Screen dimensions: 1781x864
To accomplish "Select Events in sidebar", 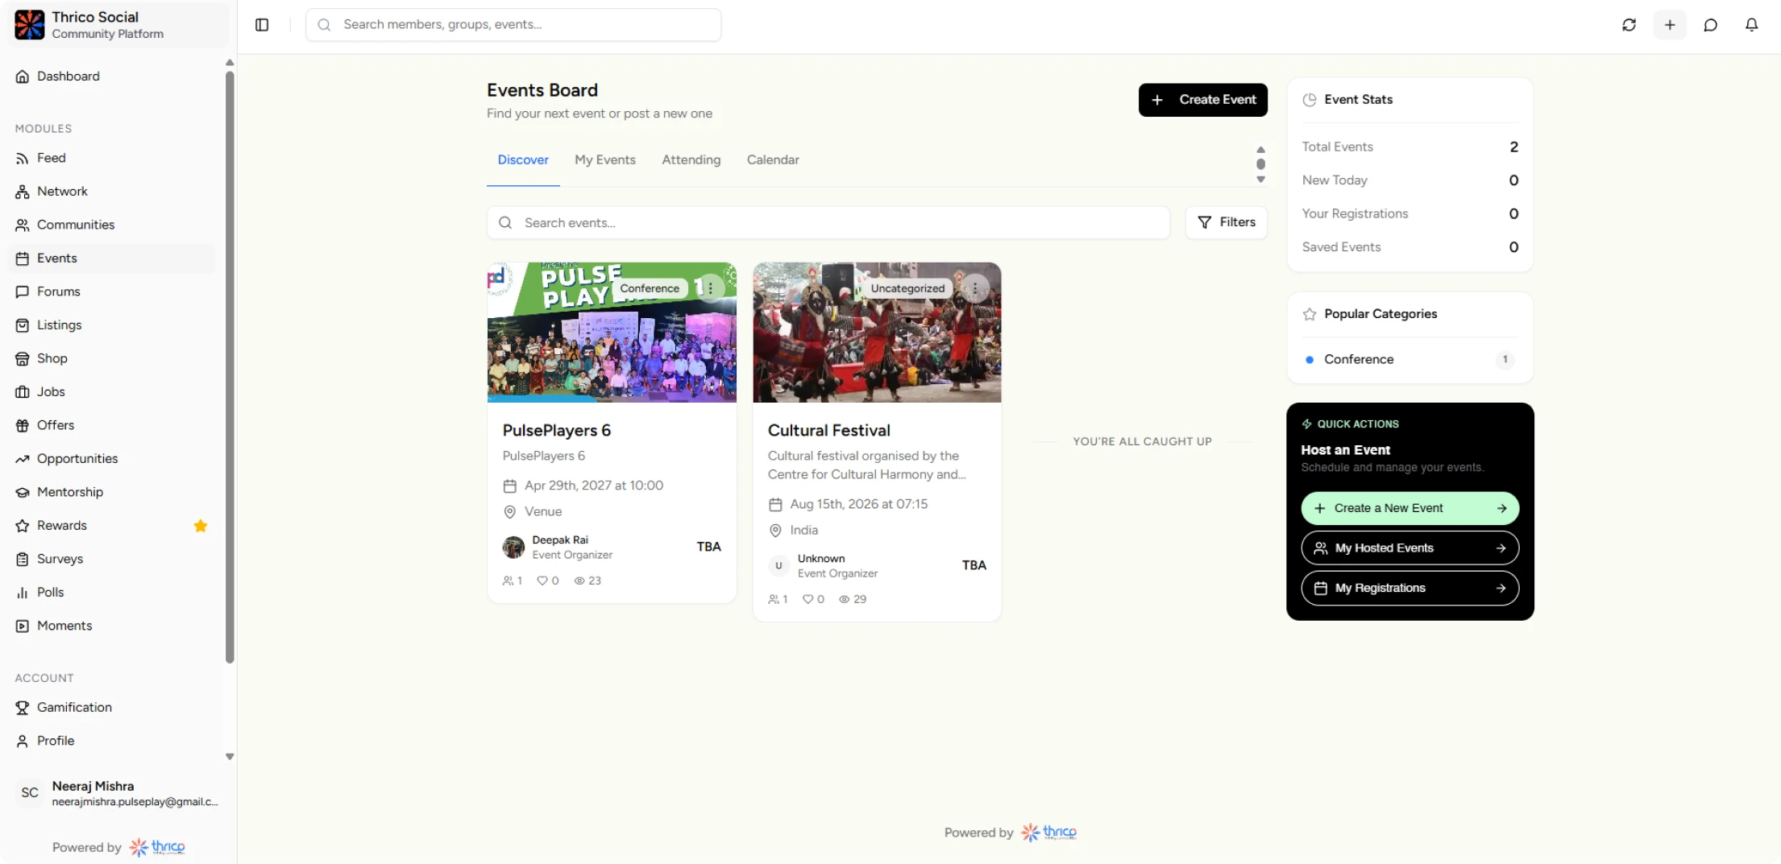I will (113, 258).
